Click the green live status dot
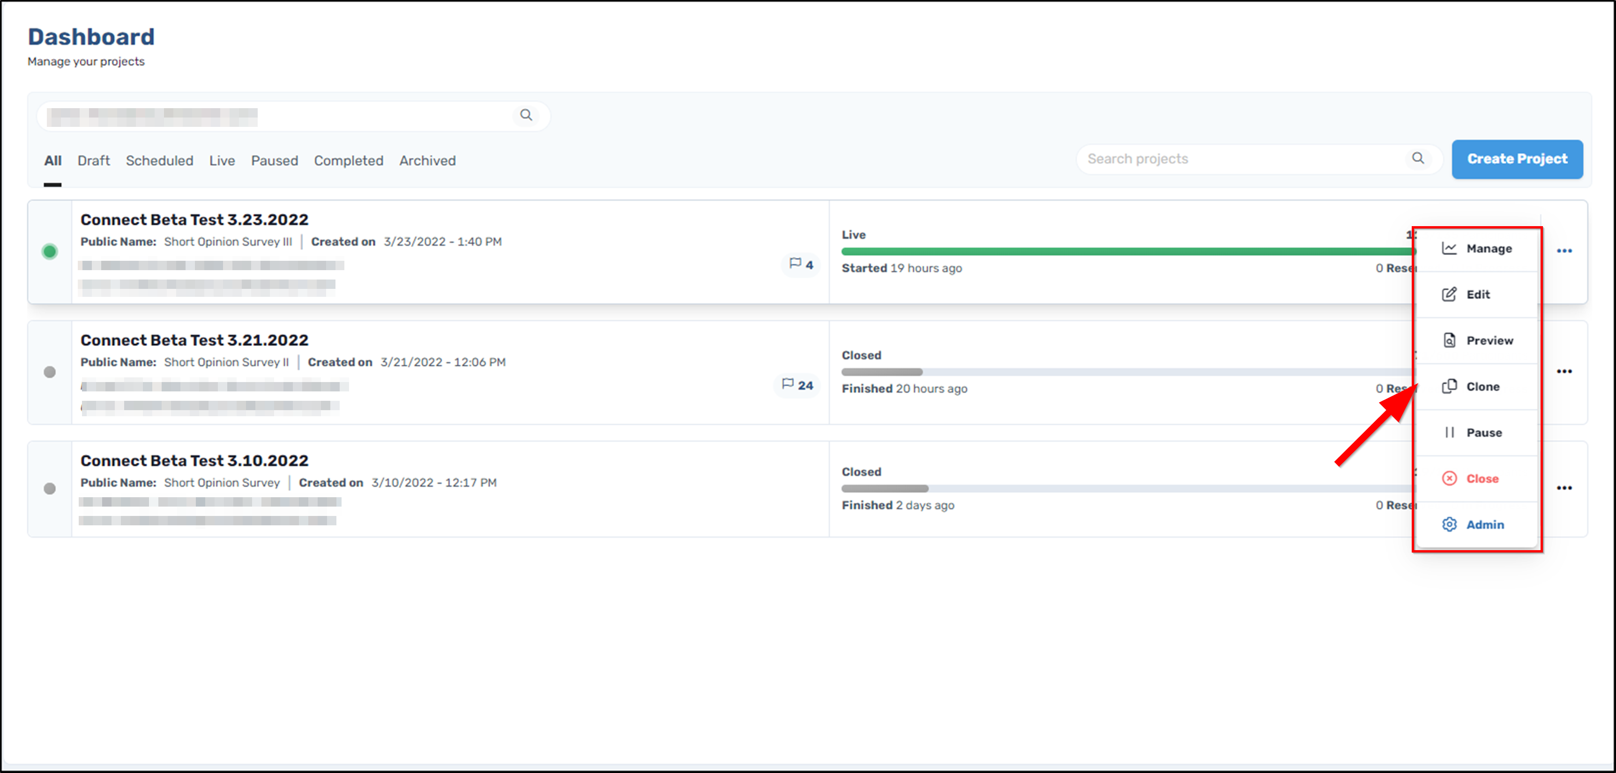1616x773 pixels. pyautogui.click(x=50, y=251)
